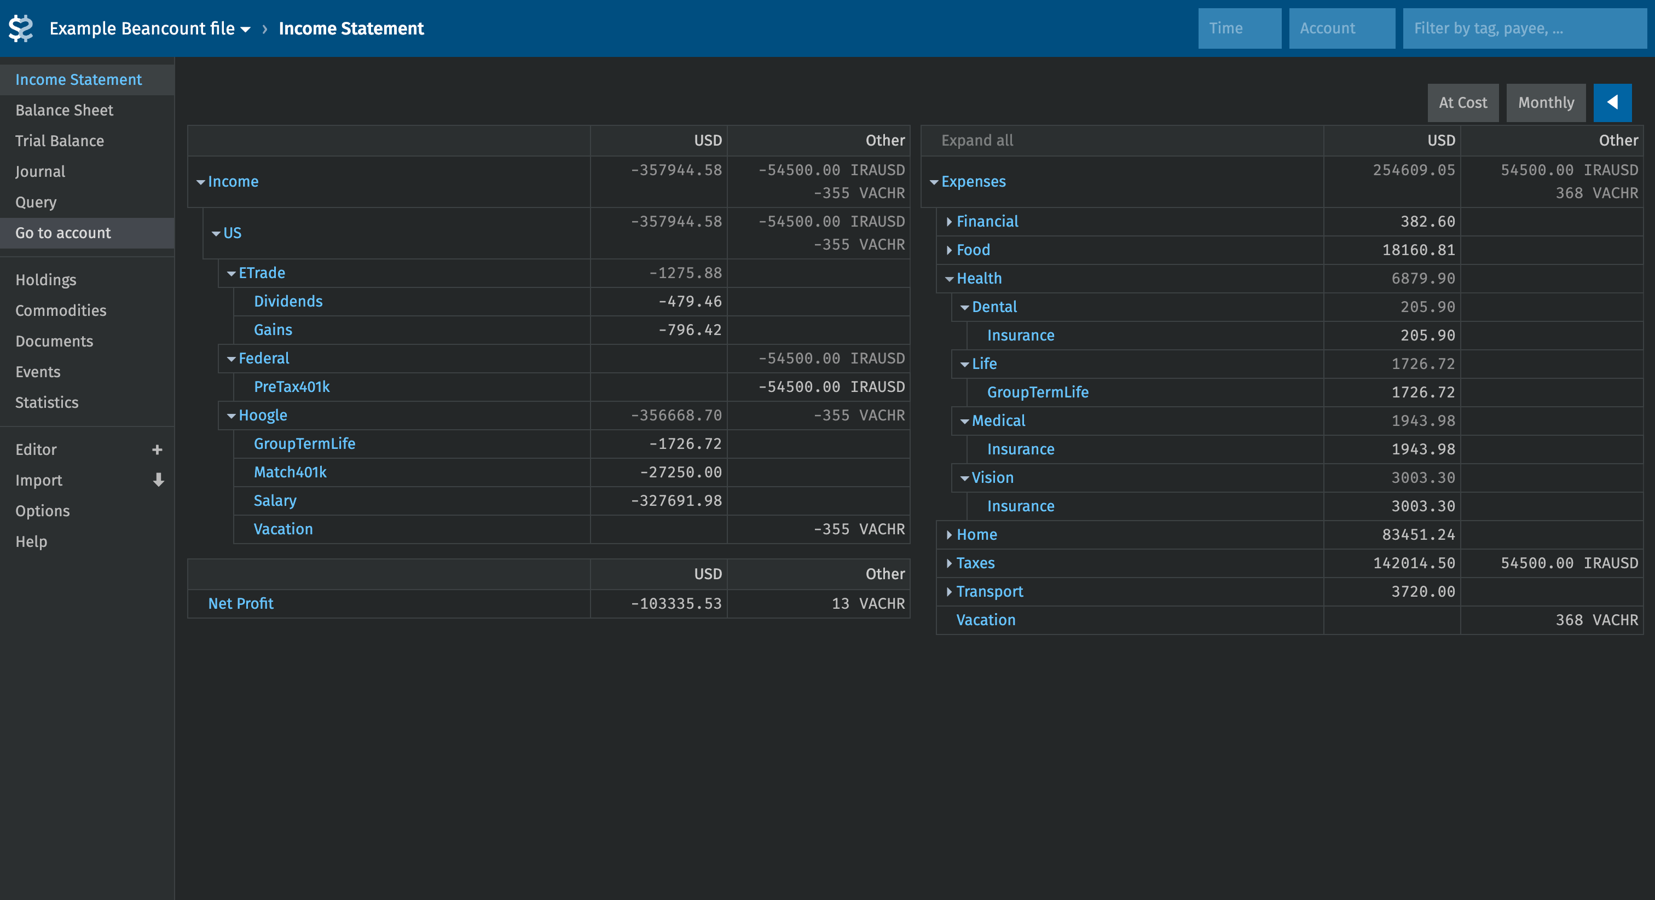Open the Gains account link
Screen dimensions: 1655x900
[x=273, y=330]
